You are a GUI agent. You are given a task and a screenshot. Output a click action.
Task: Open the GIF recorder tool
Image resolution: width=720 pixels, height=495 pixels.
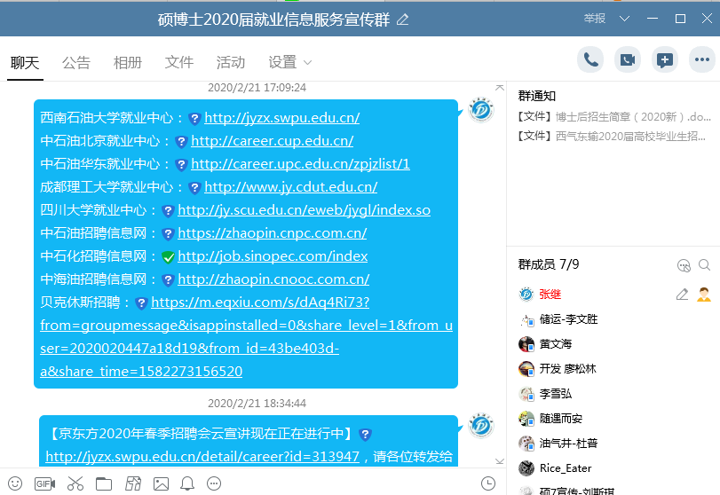tap(44, 483)
